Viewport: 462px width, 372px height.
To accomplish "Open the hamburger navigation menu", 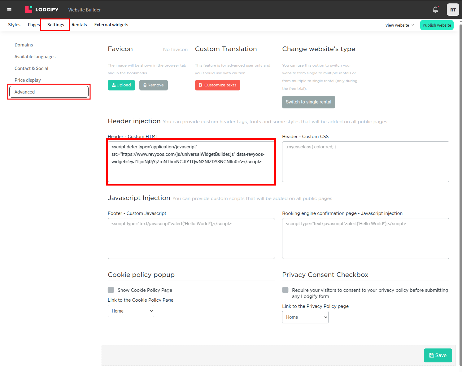I will (9, 10).
